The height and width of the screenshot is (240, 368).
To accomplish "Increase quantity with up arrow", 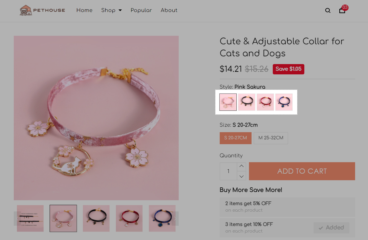I will 242,167.
